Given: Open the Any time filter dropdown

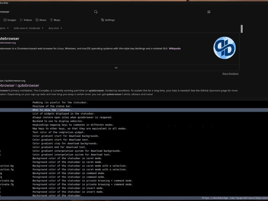Looking at the screenshot, I should click(55, 28).
